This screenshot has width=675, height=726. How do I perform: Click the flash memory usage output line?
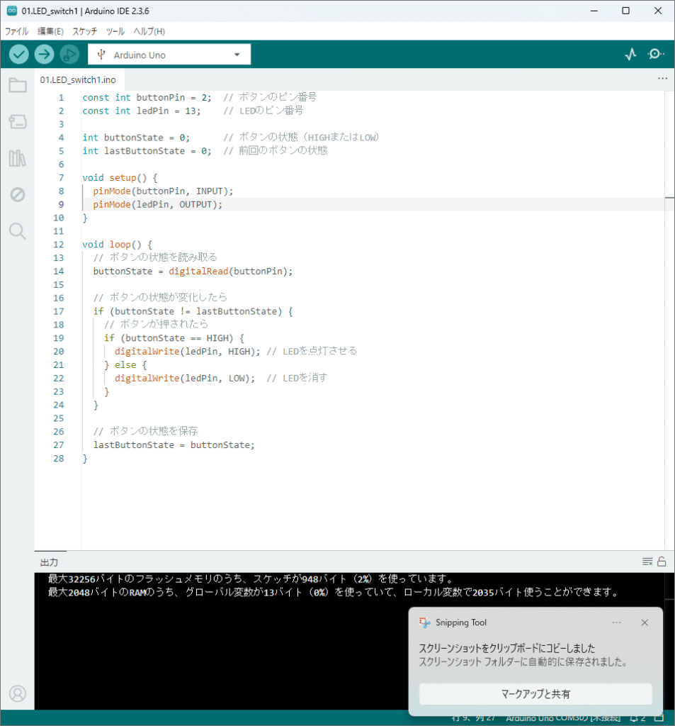point(251,579)
